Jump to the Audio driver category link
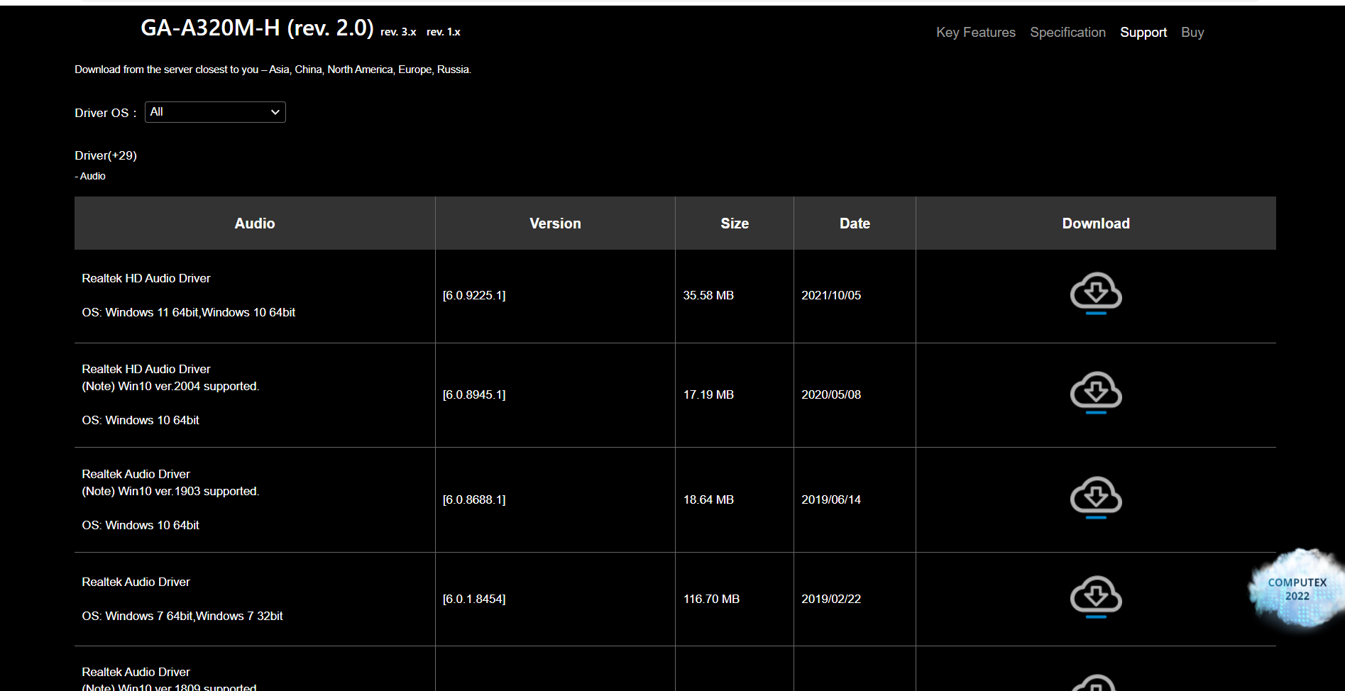 (90, 176)
